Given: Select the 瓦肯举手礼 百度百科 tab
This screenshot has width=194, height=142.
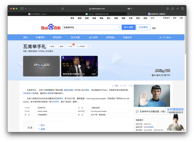Looking at the screenshot, I should [x=157, y=14].
